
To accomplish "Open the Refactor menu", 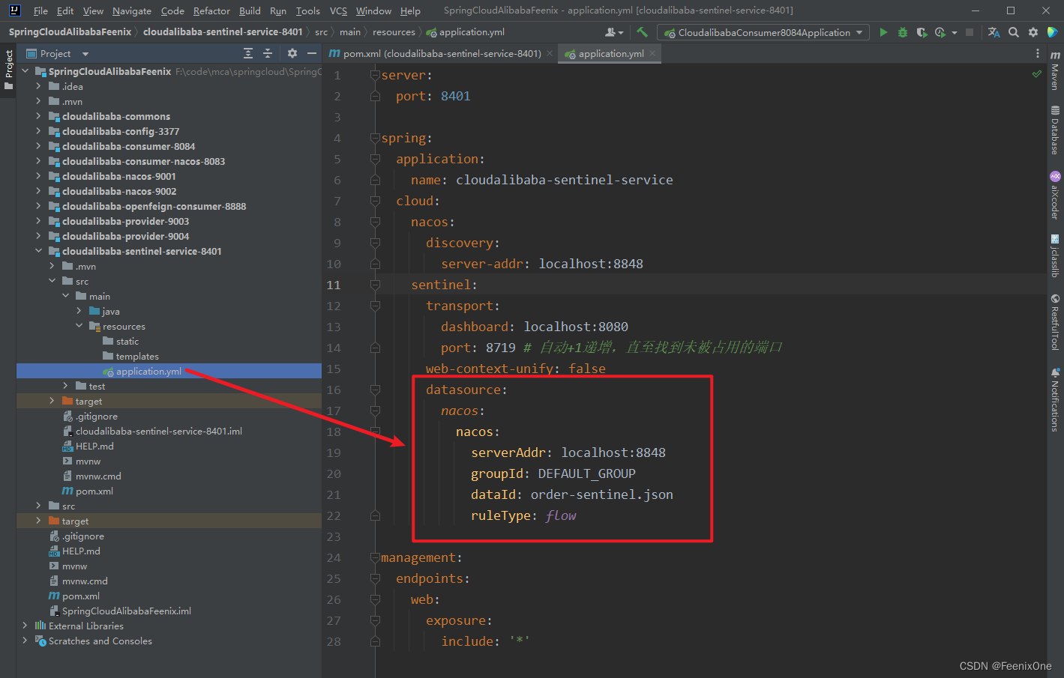I will point(211,10).
